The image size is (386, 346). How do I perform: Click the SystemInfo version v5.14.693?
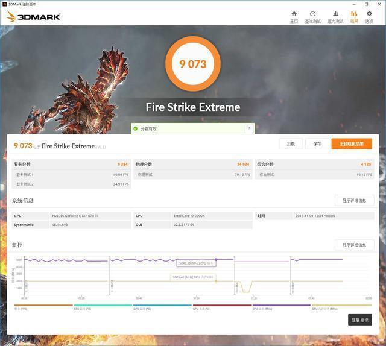pyautogui.click(x=60, y=225)
